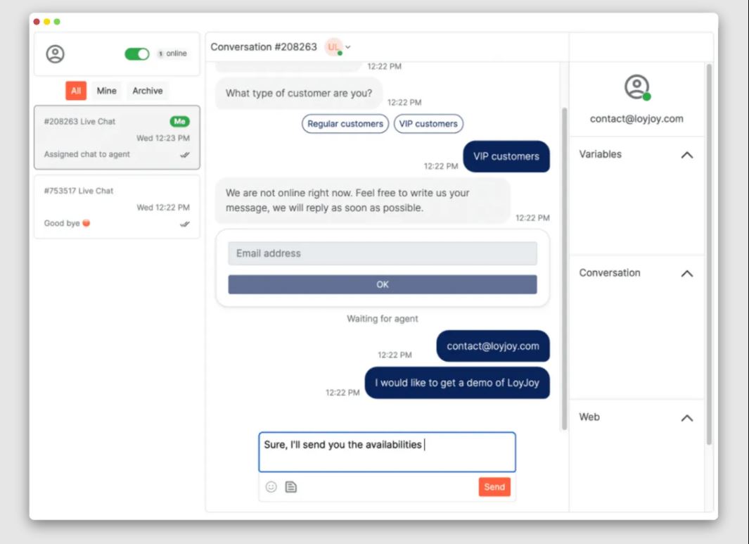Choose the VIP customers quick reply button
The image size is (749, 544).
point(428,124)
